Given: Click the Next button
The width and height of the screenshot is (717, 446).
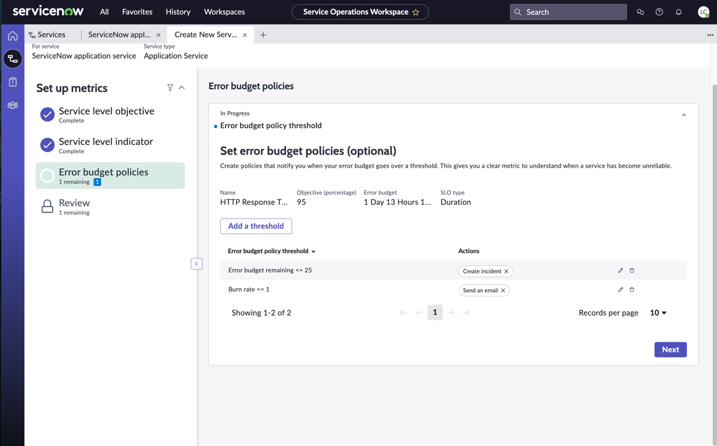Looking at the screenshot, I should pyautogui.click(x=670, y=350).
